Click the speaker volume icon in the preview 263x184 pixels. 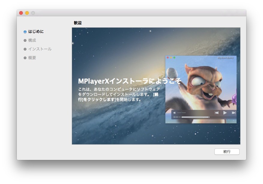tap(175, 113)
